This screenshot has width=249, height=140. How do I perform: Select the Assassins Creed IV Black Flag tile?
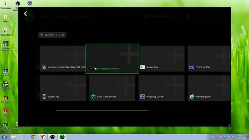[63, 59]
